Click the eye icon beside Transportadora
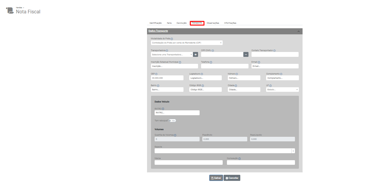 [196, 54]
